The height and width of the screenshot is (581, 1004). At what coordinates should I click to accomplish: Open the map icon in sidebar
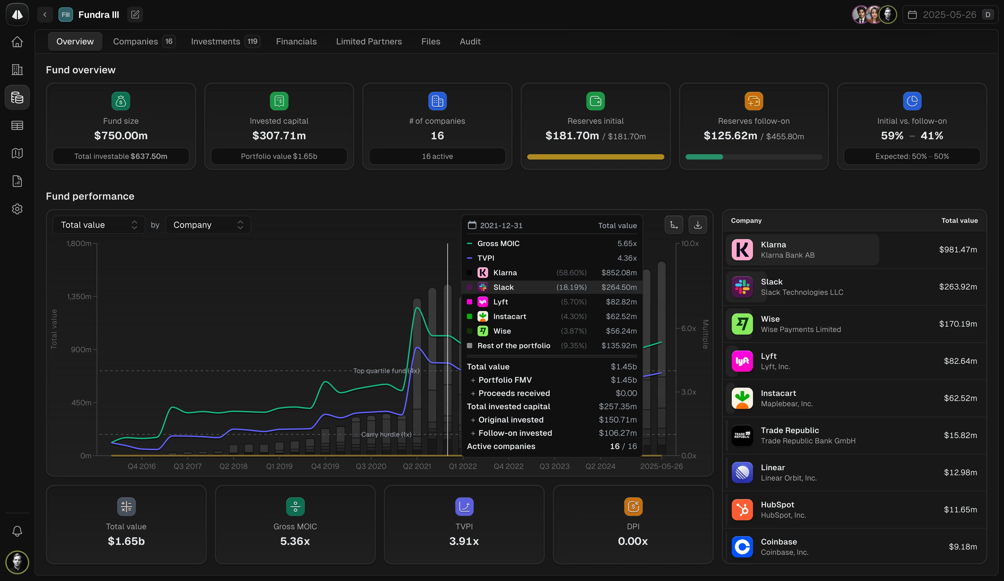click(17, 153)
